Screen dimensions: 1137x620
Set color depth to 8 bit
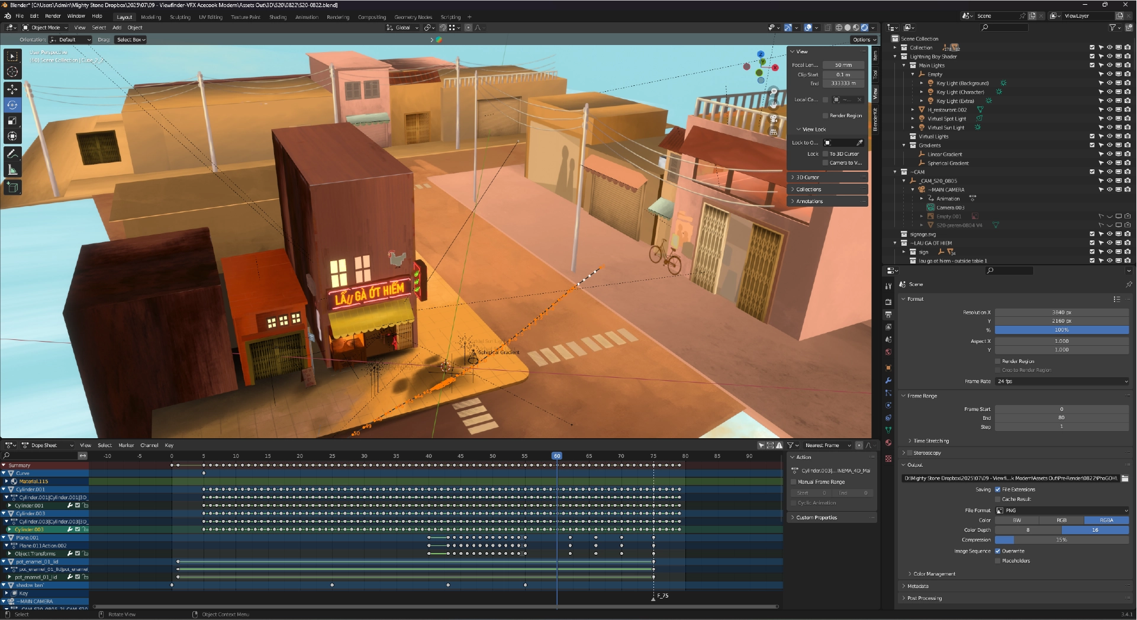pos(1028,530)
